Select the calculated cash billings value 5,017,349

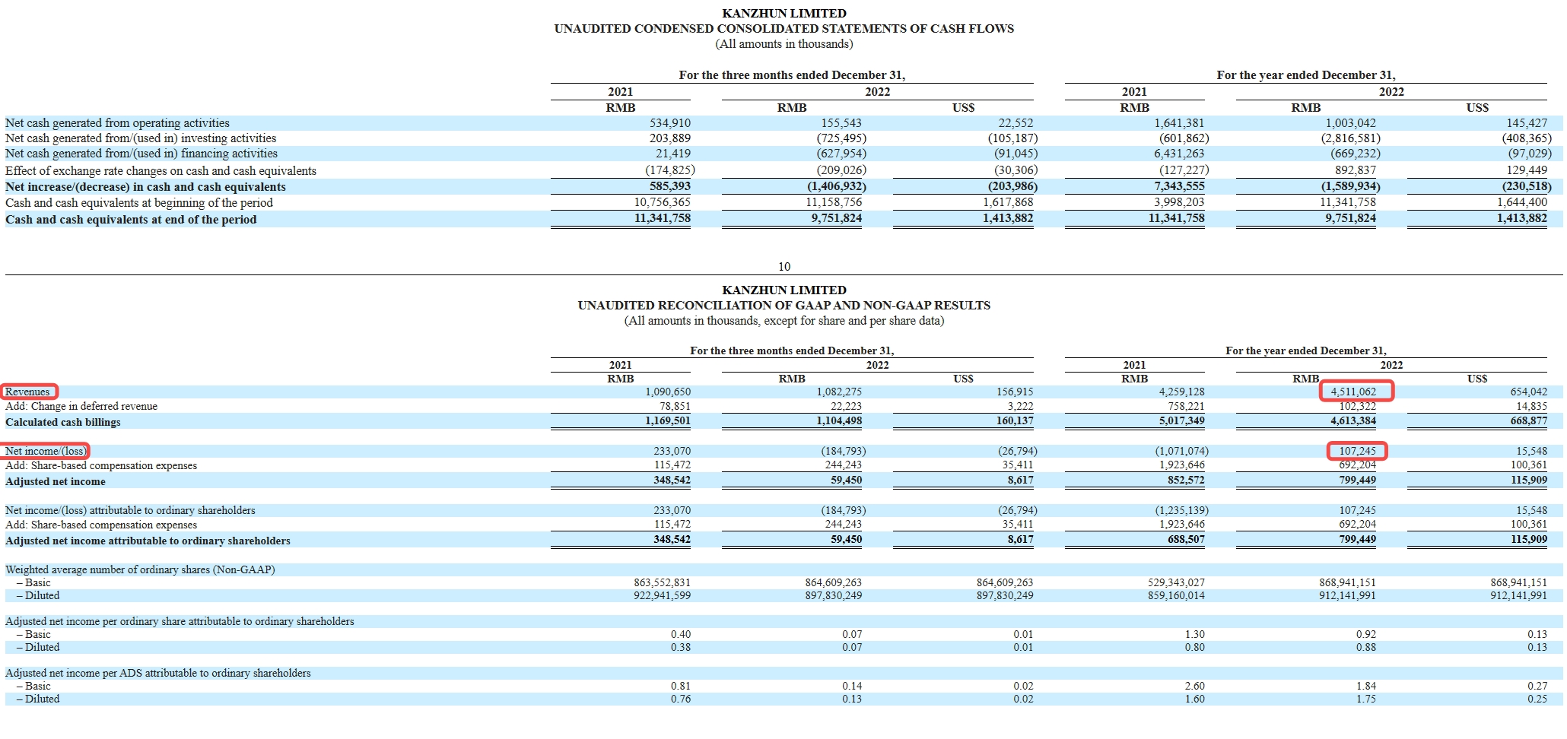point(1181,420)
